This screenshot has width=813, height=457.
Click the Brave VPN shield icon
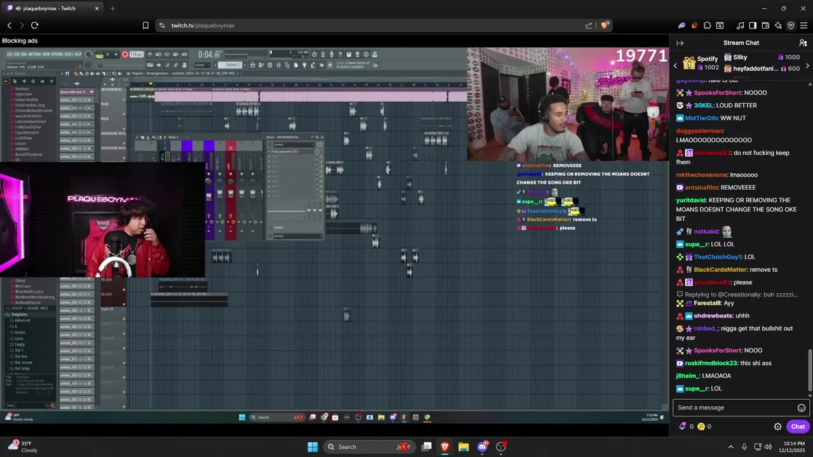(791, 25)
